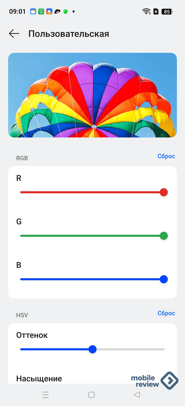Click the red R slider handle

pyautogui.click(x=164, y=192)
